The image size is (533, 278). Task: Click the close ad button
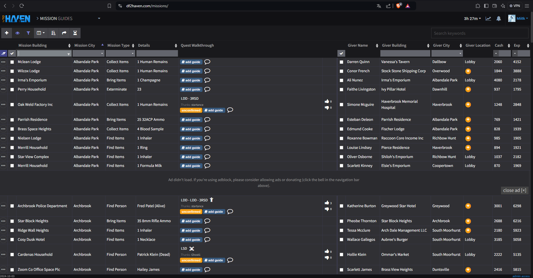pyautogui.click(x=514, y=190)
